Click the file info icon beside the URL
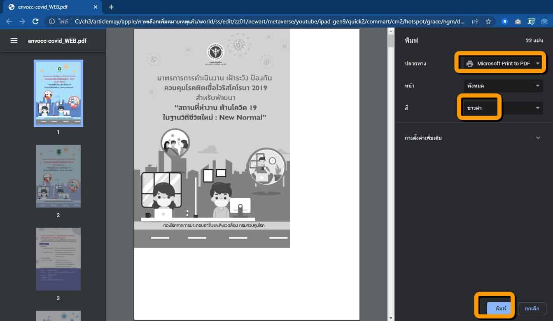553x321 pixels. (x=52, y=21)
